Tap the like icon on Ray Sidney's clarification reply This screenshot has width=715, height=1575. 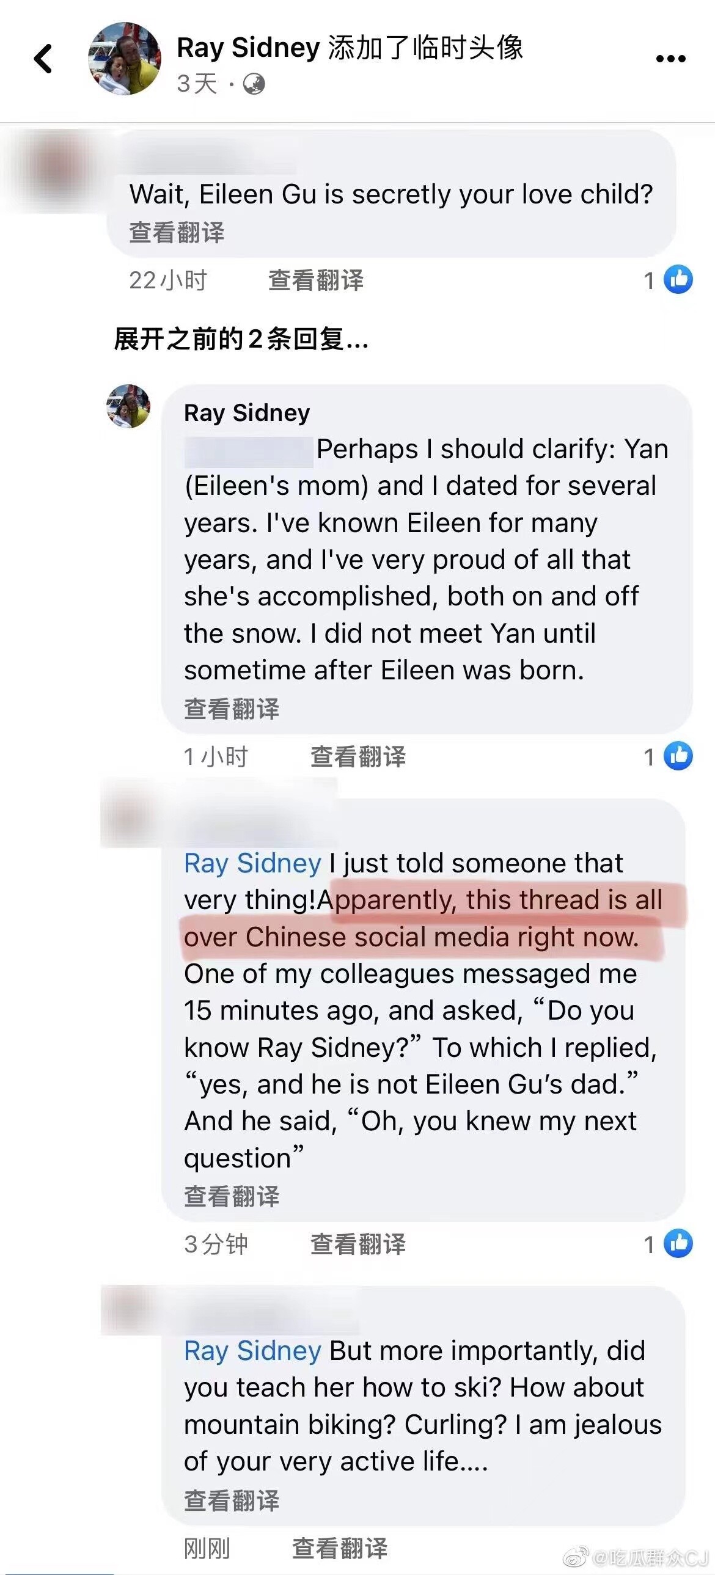[678, 756]
